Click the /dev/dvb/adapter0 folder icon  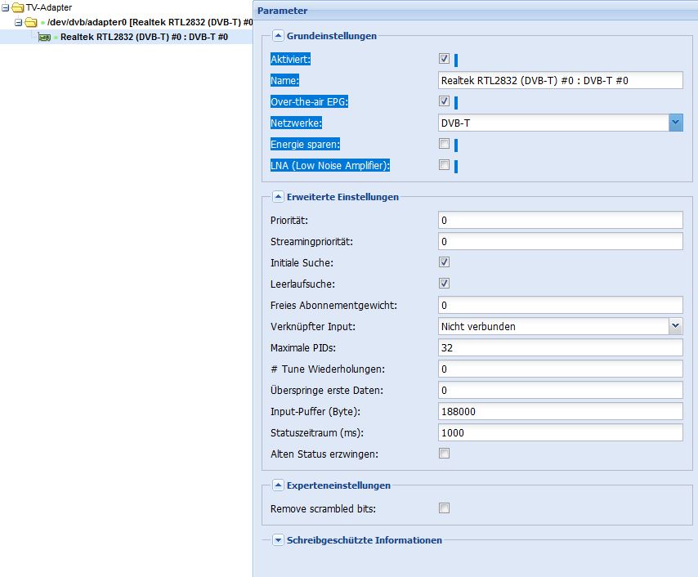[31, 22]
